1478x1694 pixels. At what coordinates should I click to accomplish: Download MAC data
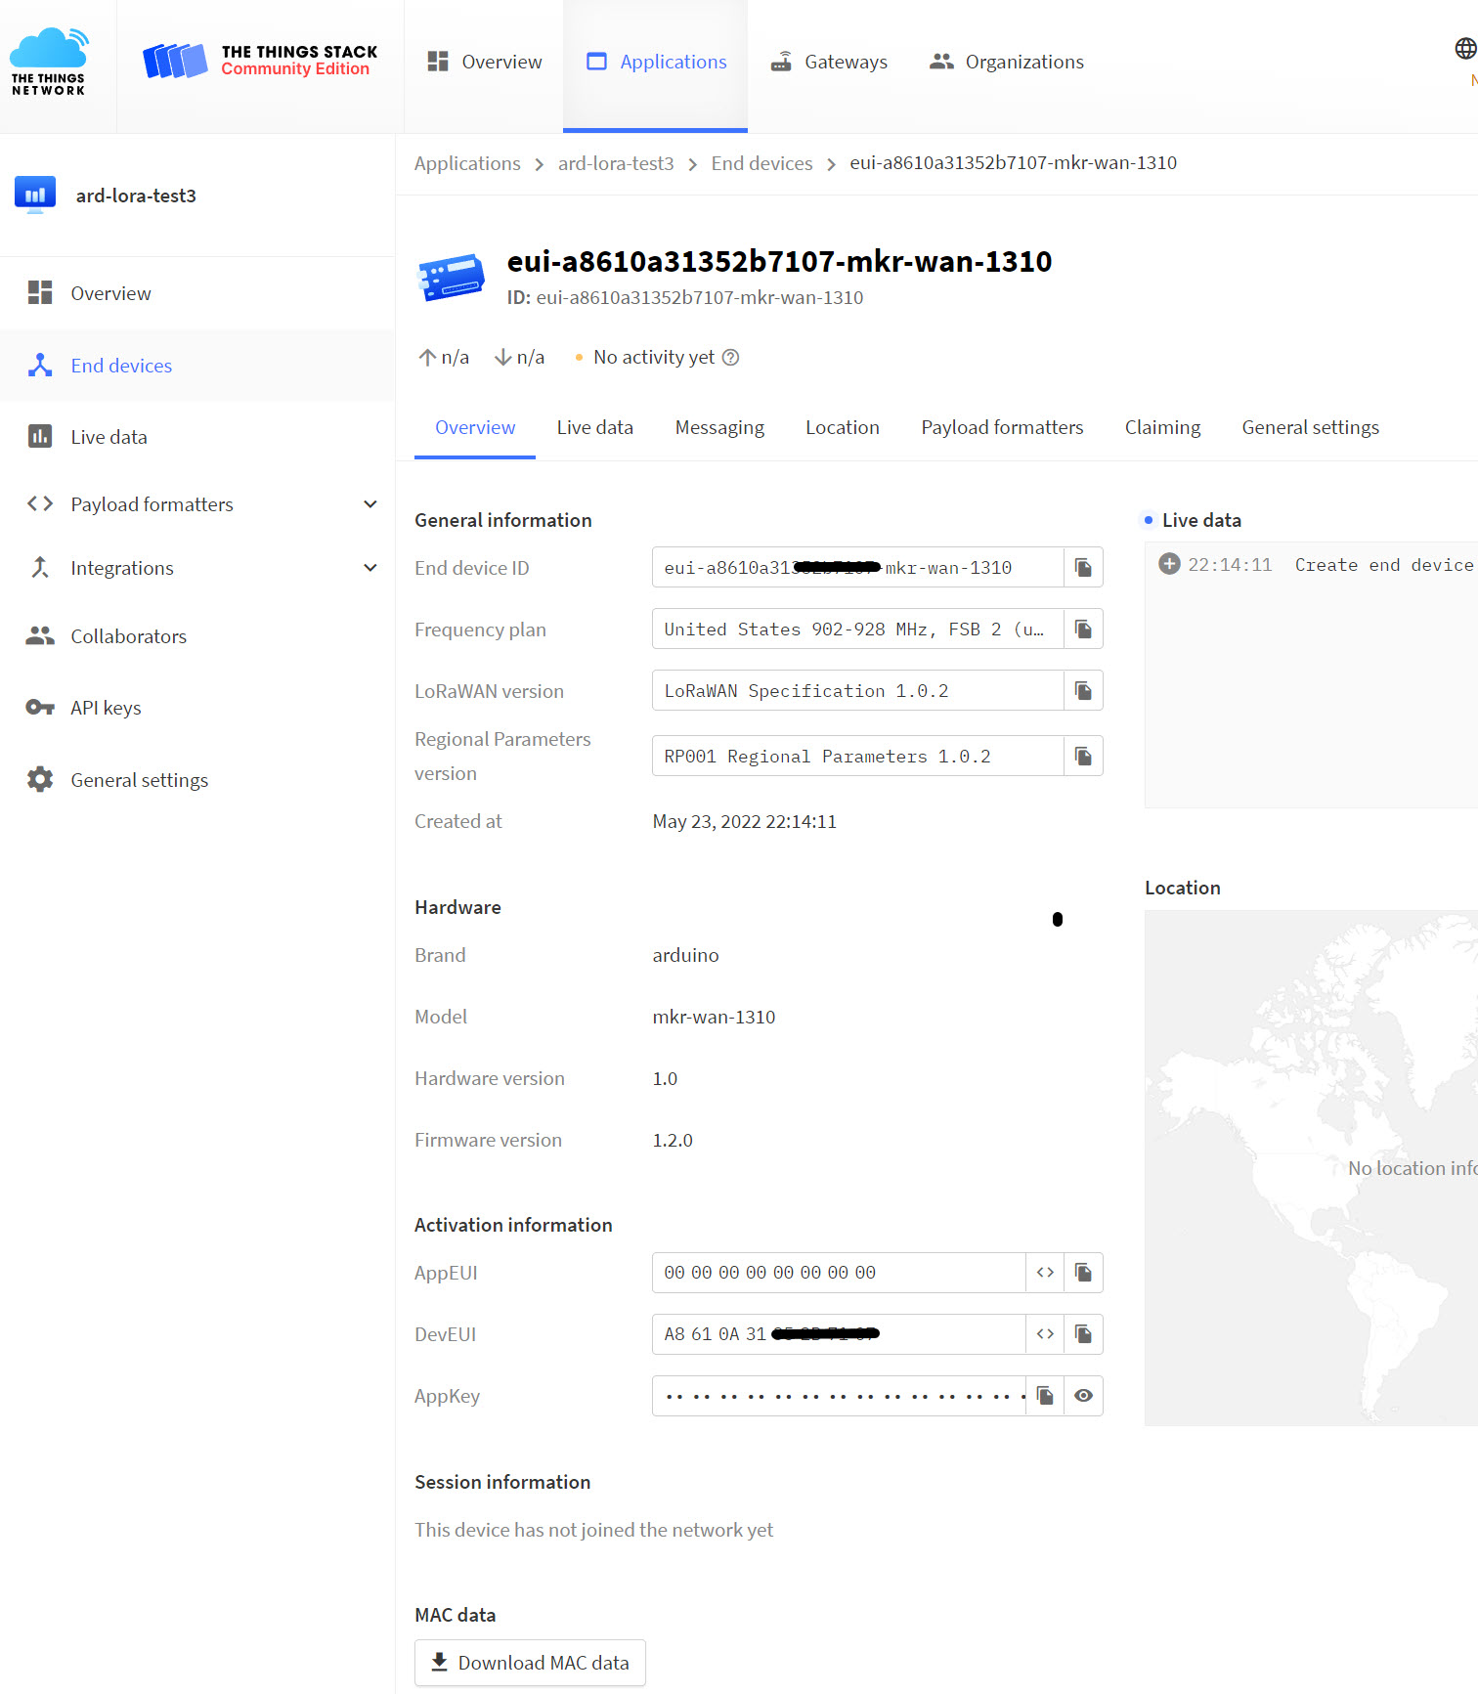tap(530, 1663)
